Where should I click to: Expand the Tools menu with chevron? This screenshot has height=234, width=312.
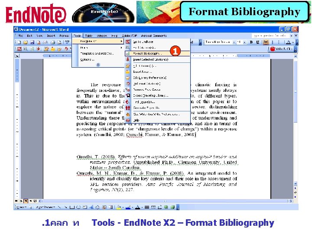click(98, 65)
